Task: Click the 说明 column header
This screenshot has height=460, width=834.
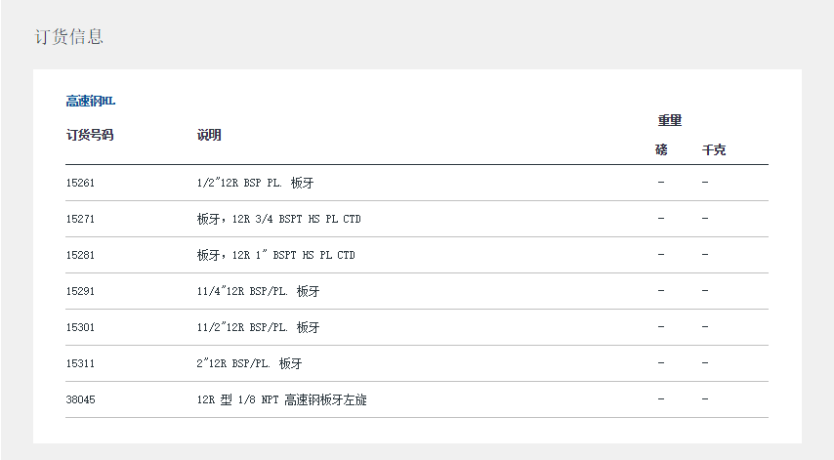Action: pyautogui.click(x=209, y=135)
